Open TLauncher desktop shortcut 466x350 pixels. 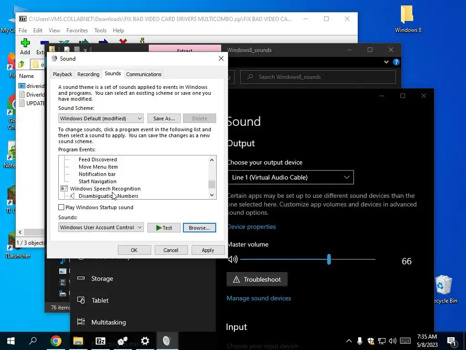pyautogui.click(x=17, y=245)
